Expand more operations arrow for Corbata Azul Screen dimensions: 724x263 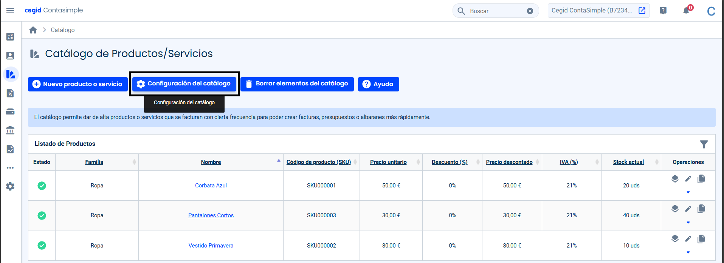click(688, 192)
